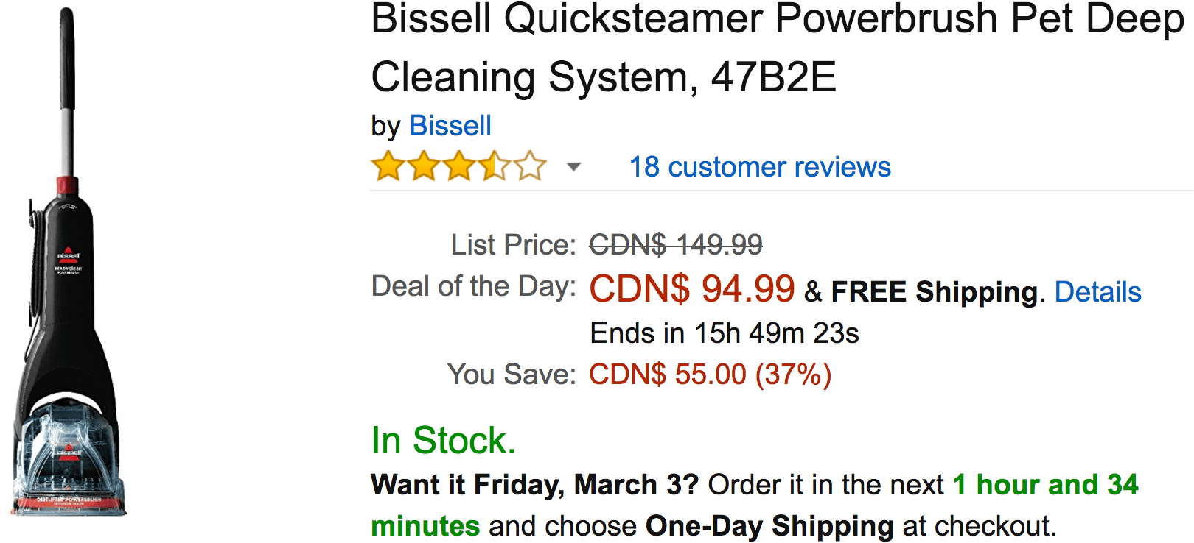
Task: Click the CDN$ 55.00 (37%) savings amount
Action: [711, 375]
